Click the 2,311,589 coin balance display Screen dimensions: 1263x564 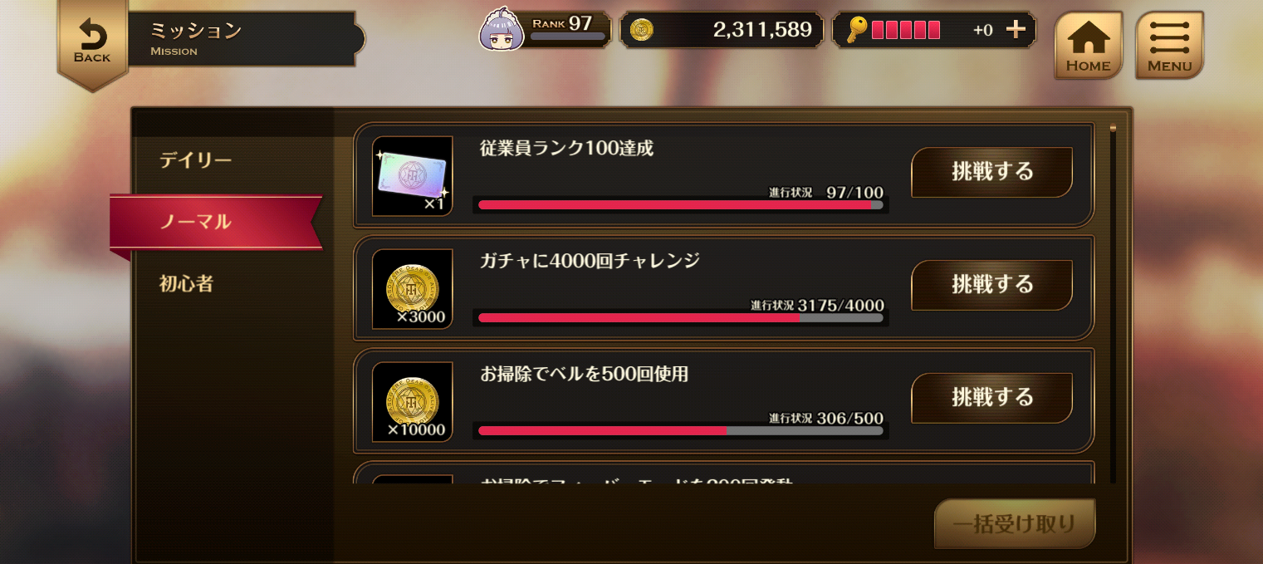722,30
